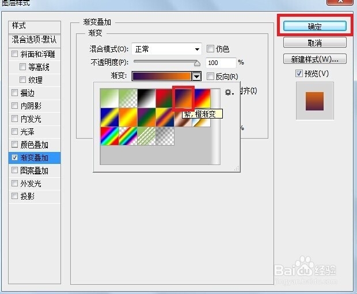The image size is (357, 294).
Task: Open the 样式 styles list item
Action: click(x=35, y=26)
